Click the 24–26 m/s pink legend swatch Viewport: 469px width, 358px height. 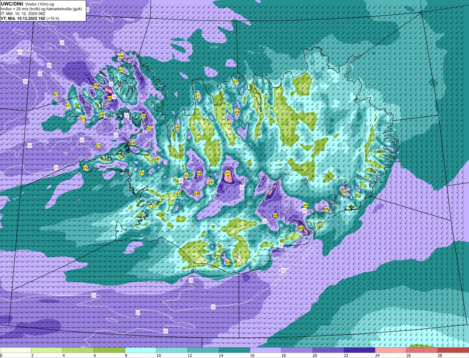click(x=391, y=350)
